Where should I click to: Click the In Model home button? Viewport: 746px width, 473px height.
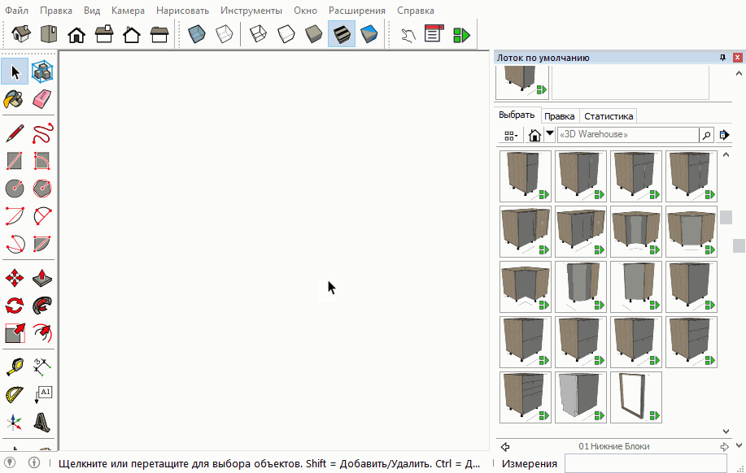click(x=534, y=135)
